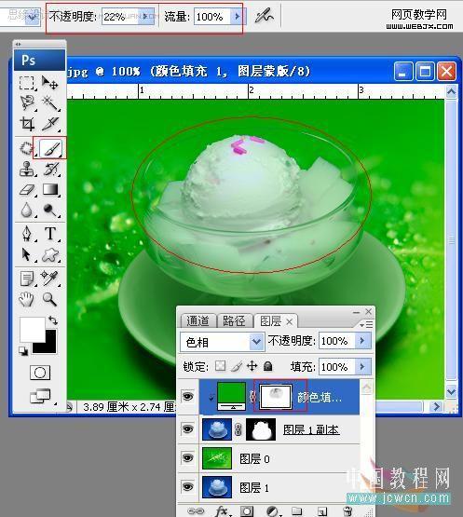Viewport: 463px width, 517px height.
Task: Reset default foreground and background colors
Action: 23,351
